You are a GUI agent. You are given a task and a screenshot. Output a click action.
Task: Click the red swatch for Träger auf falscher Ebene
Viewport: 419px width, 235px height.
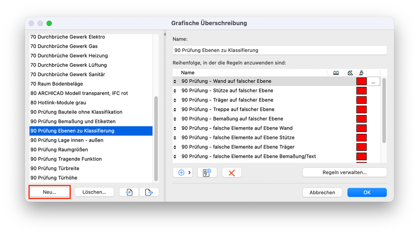361,100
